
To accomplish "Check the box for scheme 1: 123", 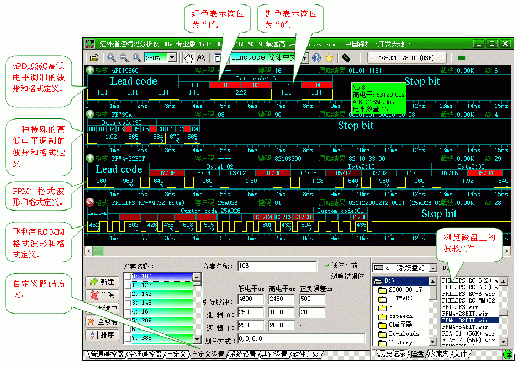I will [128, 285].
